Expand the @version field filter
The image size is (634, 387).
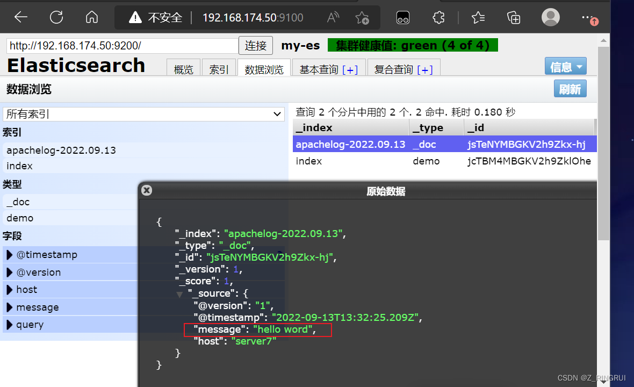tap(9, 273)
